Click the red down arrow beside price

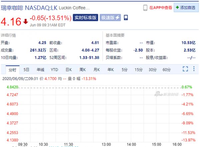26,21
